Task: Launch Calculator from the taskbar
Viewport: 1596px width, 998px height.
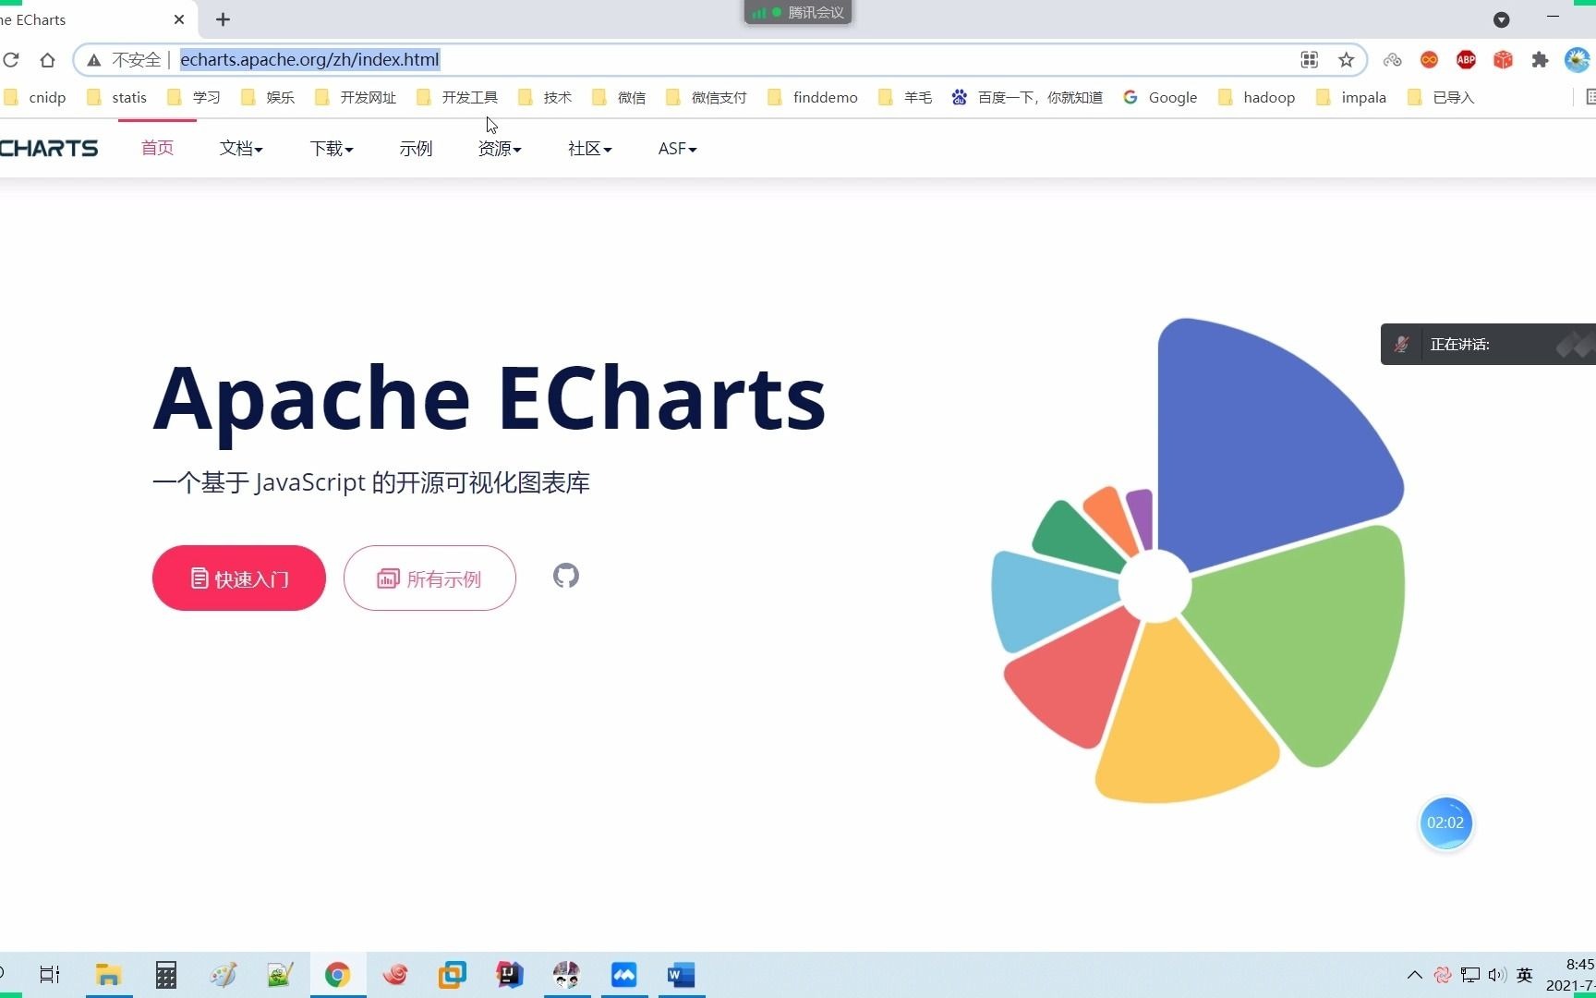Action: [x=165, y=974]
